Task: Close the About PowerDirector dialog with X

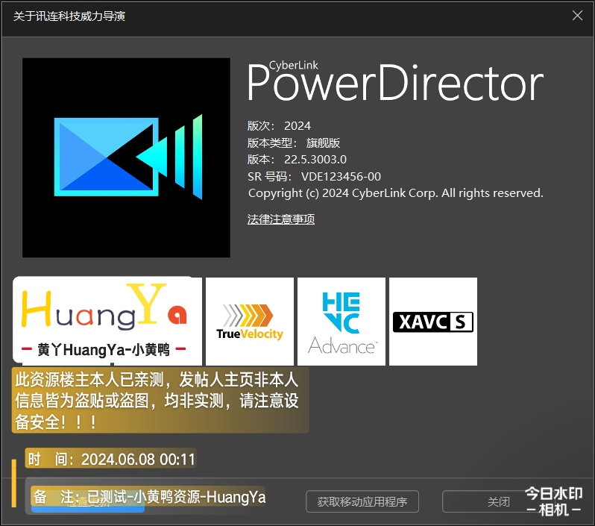Action: [x=577, y=16]
